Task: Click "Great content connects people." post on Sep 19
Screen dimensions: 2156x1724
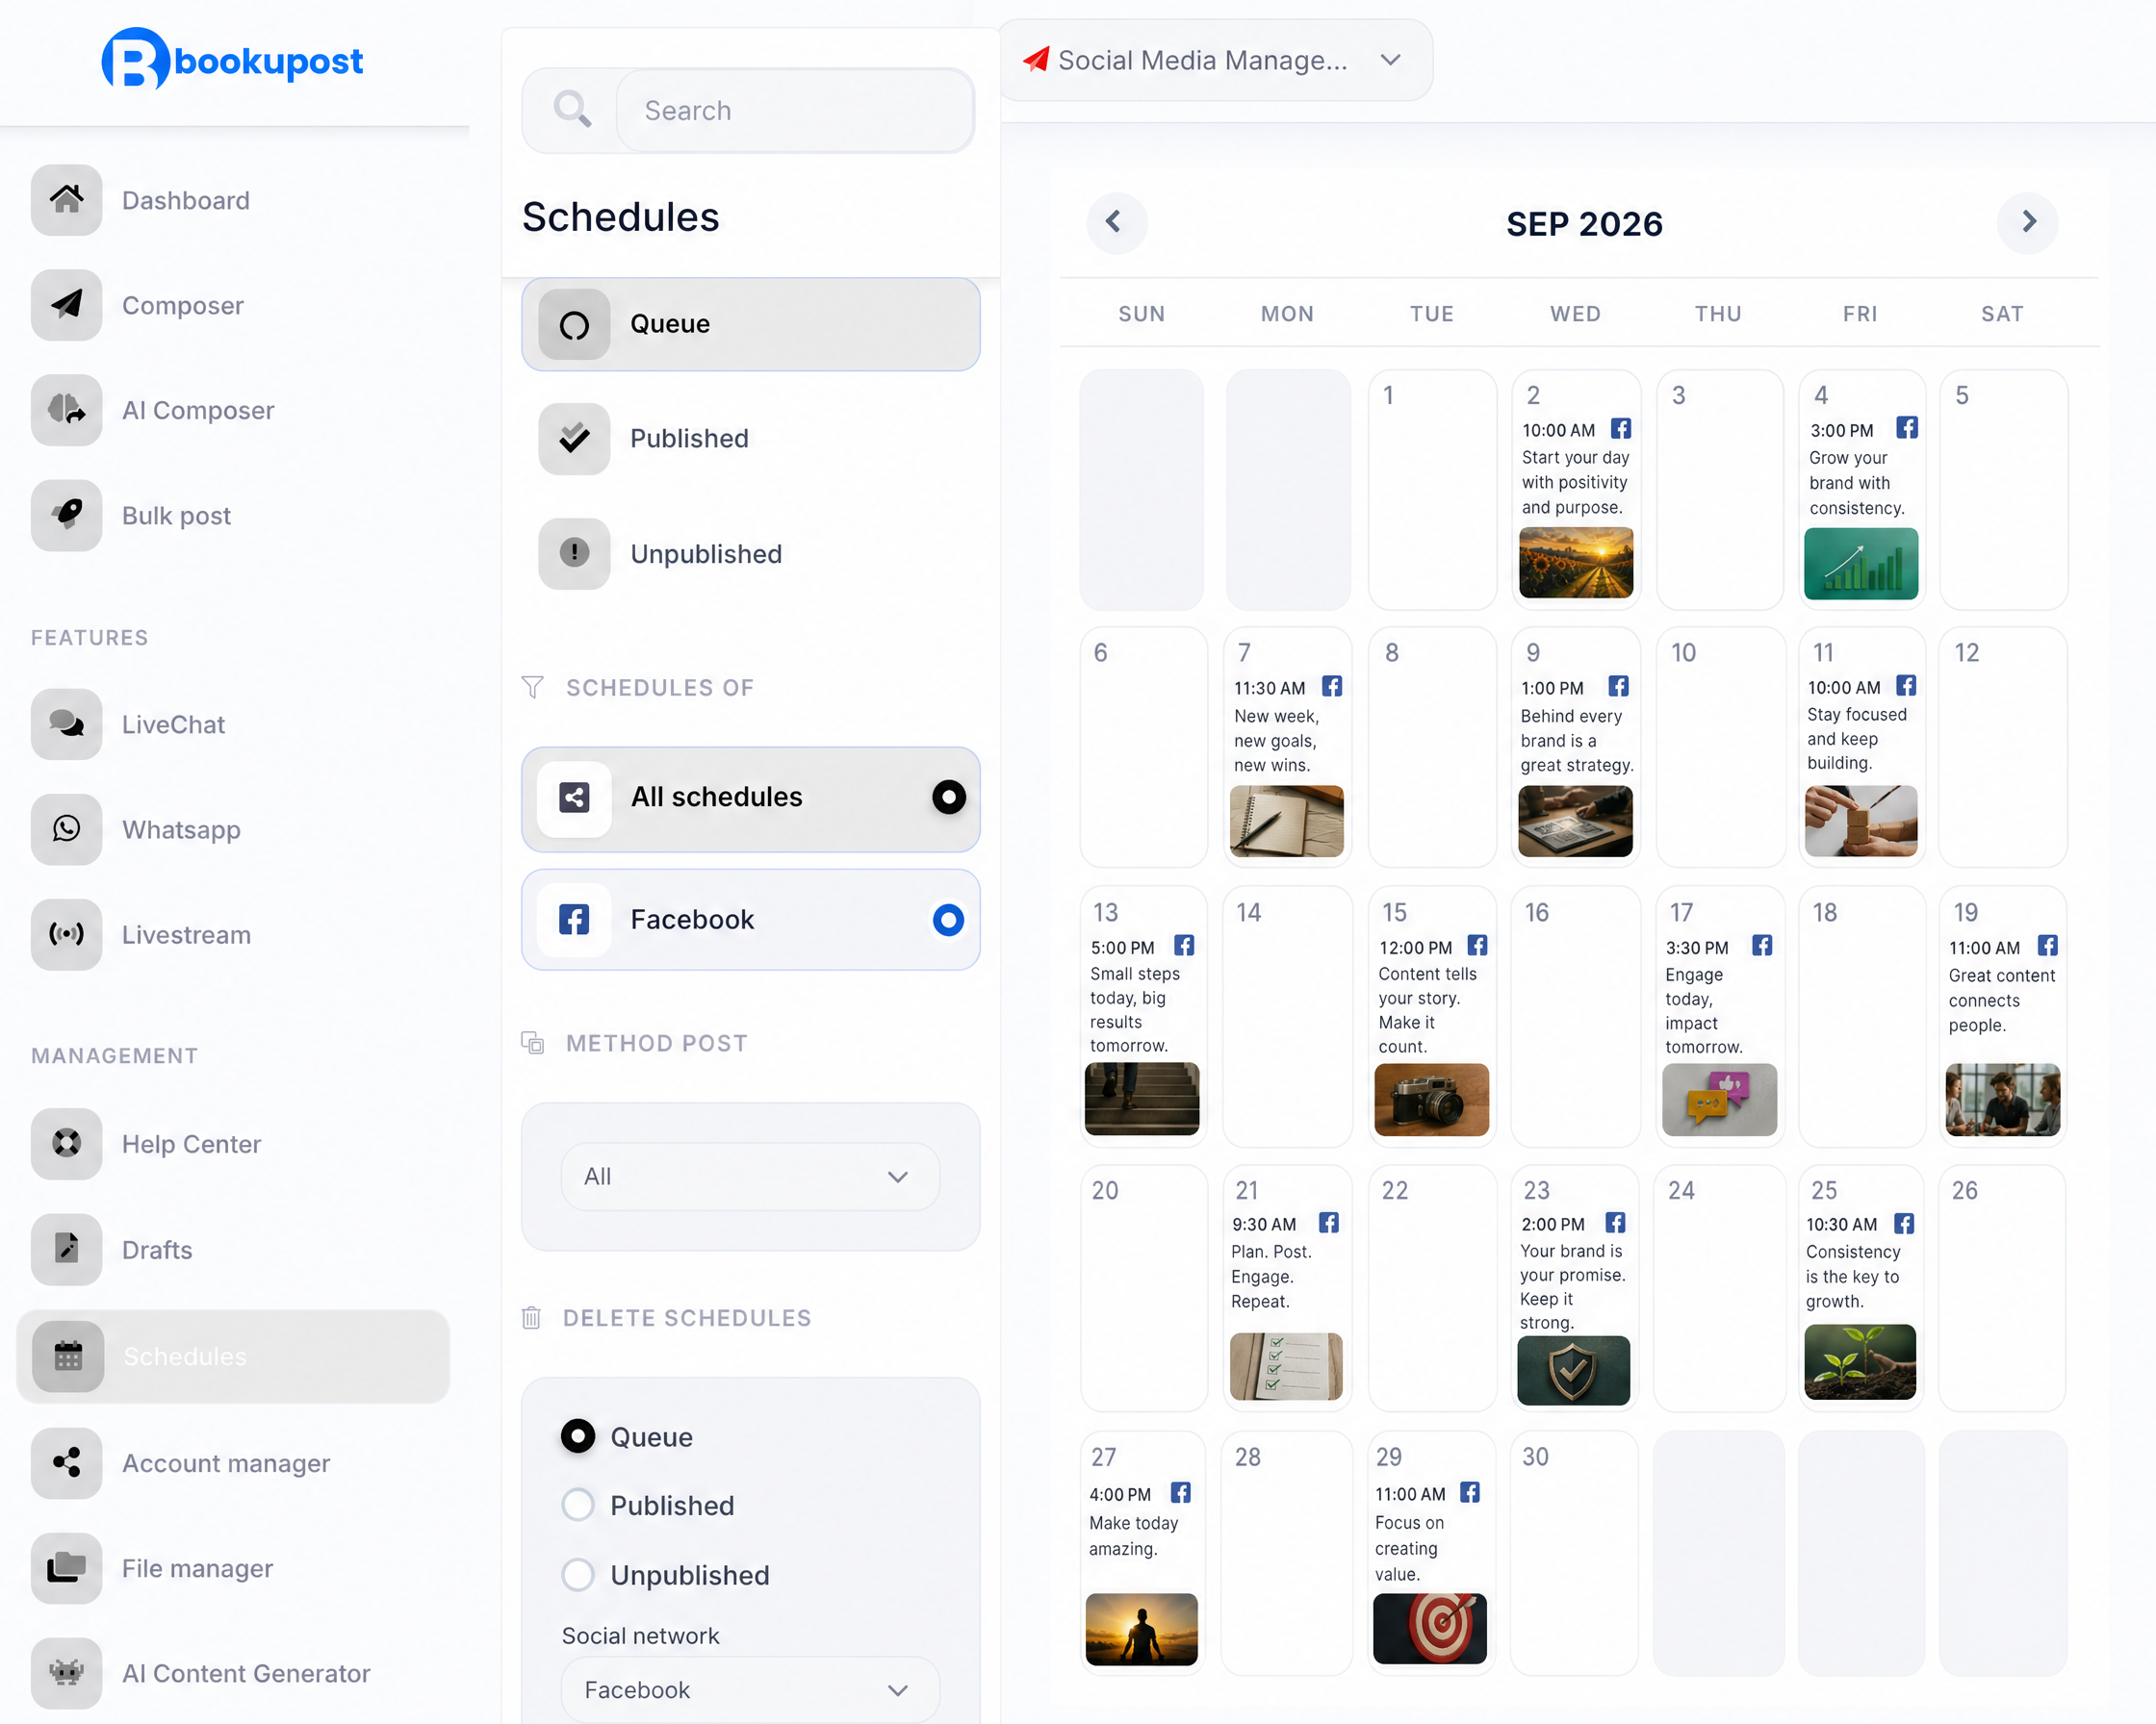Action: [x=2001, y=1000]
